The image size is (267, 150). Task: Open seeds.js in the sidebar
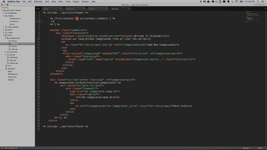[x=11, y=80]
